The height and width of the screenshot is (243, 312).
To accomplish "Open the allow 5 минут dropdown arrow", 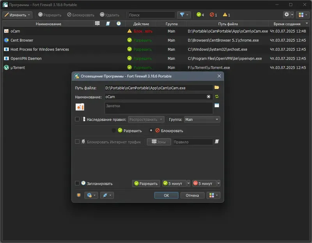I will (188, 183).
